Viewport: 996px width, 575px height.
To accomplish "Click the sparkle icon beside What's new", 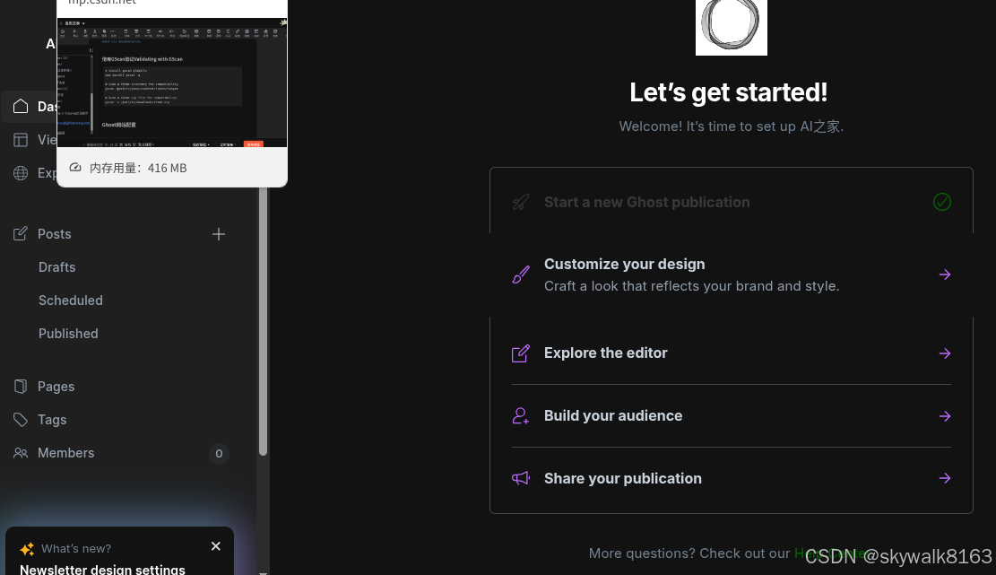I will pos(27,549).
